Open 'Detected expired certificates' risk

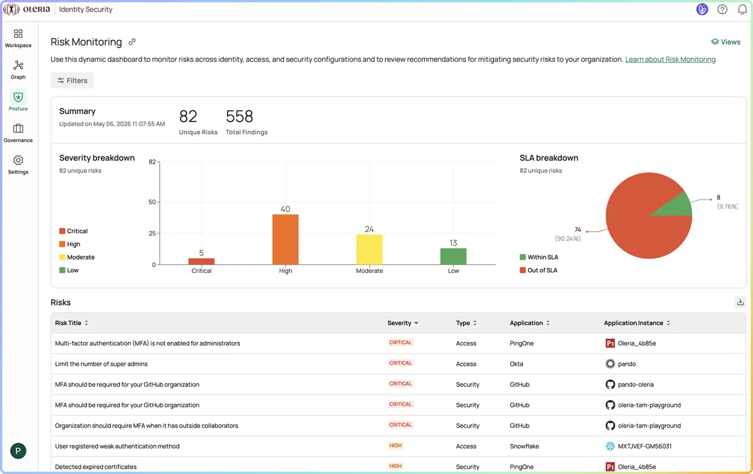96,467
